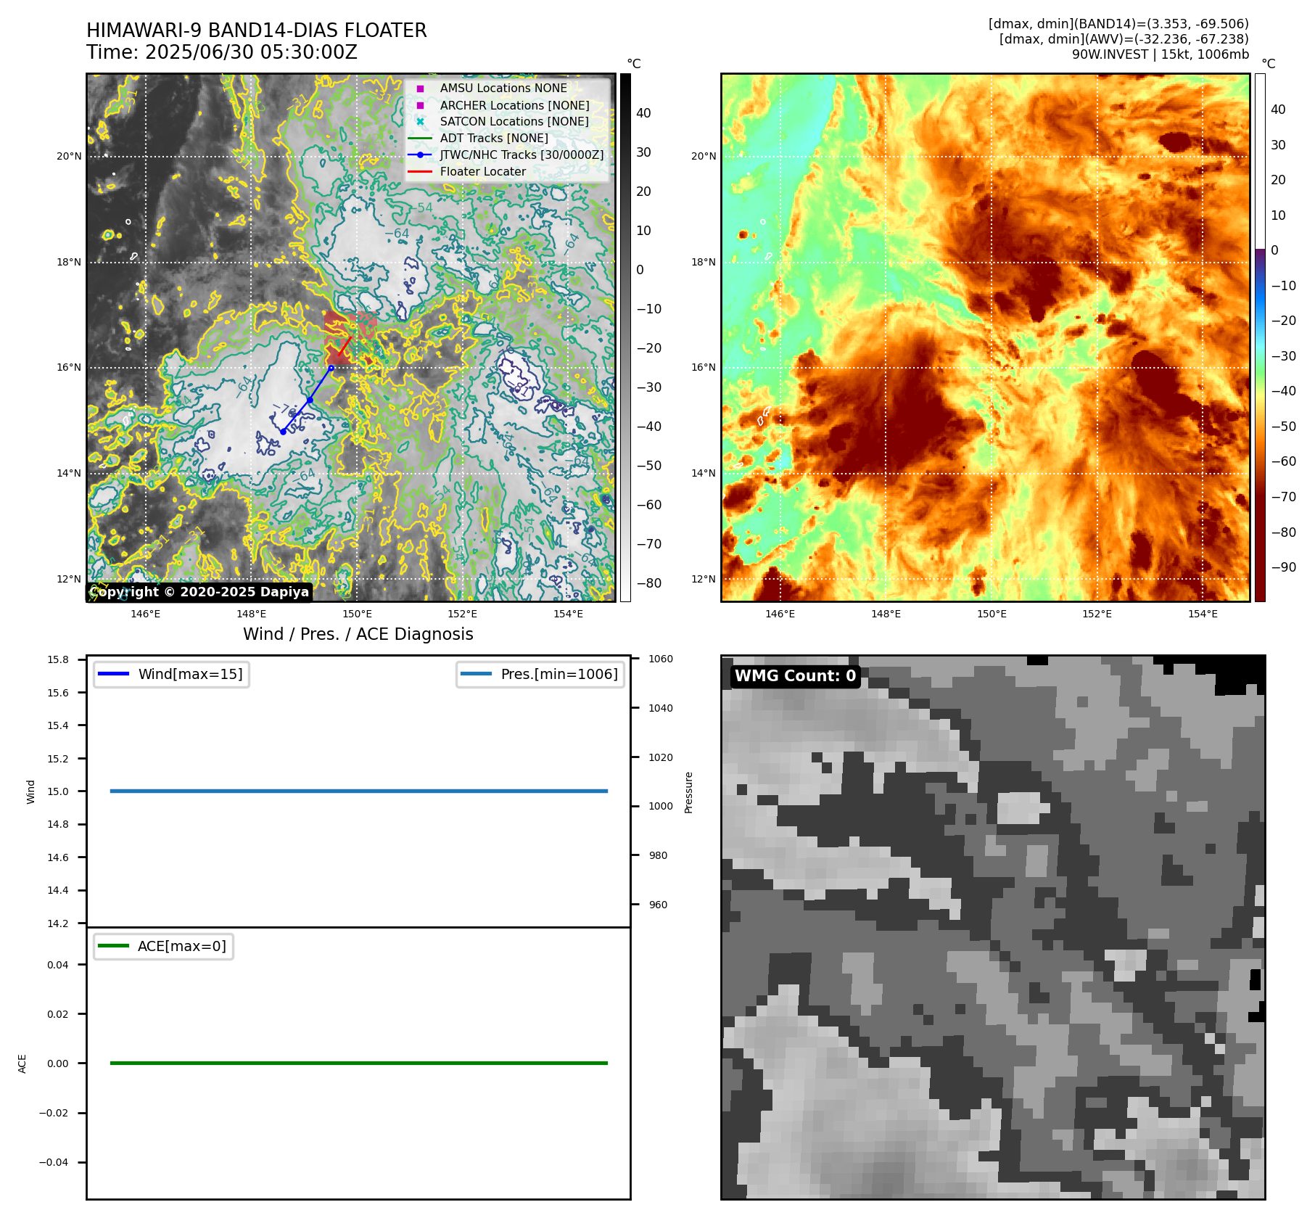1315x1226 pixels.
Task: Click the ACE[max=0] legend box
Action: point(163,946)
